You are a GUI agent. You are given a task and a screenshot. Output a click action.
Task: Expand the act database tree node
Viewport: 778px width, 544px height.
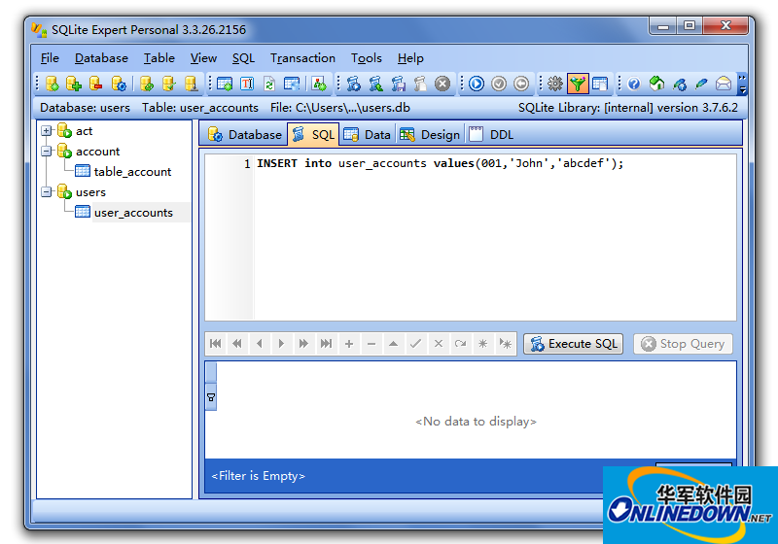[x=46, y=131]
